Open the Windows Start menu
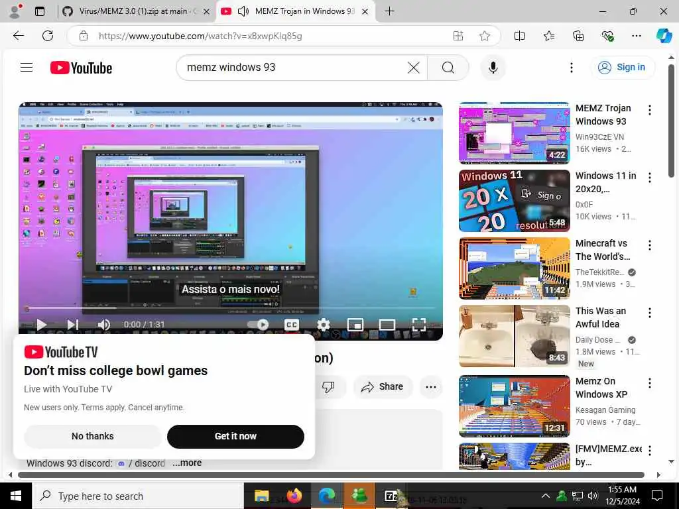This screenshot has width=679, height=509. pos(16,496)
